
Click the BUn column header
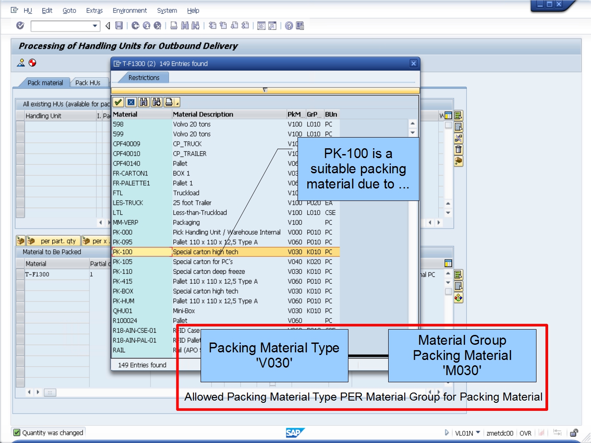(331, 114)
